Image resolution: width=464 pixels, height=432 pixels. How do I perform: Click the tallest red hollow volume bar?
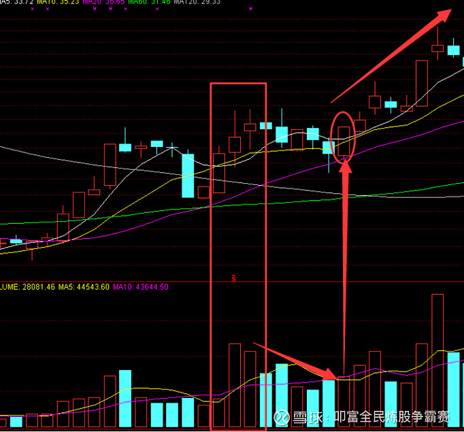coord(437,361)
